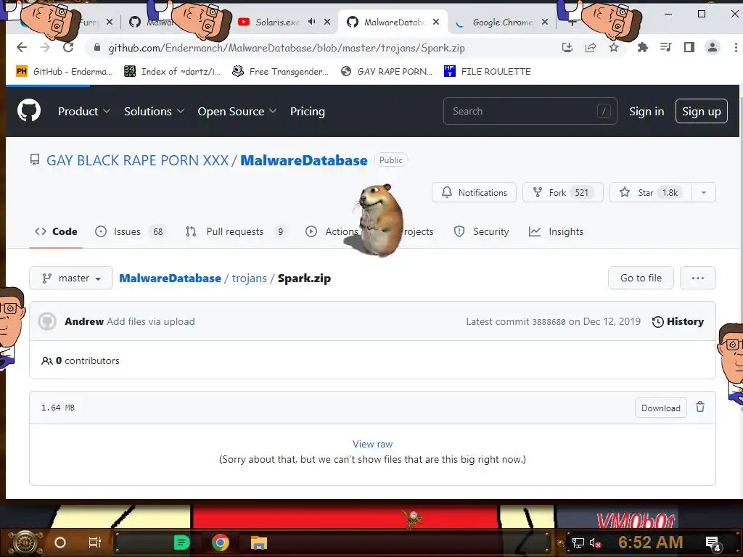Open the Pricing link
743x557 pixels.
point(308,111)
